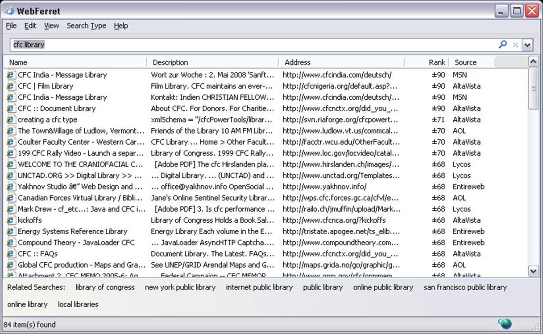Click the '84 item(s) found' status text
Screen dimensions: 543x334
pyautogui.click(x=29, y=324)
